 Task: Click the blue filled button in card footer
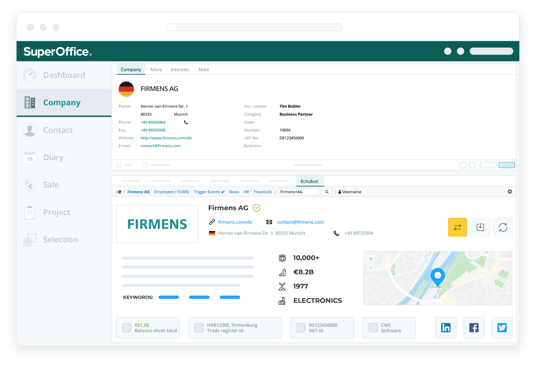(507, 165)
